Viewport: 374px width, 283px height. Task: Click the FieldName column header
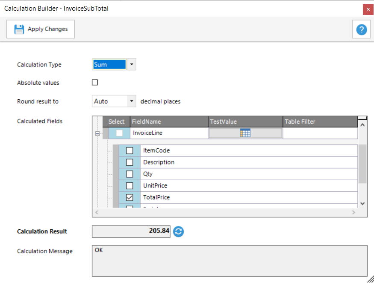[168, 121]
